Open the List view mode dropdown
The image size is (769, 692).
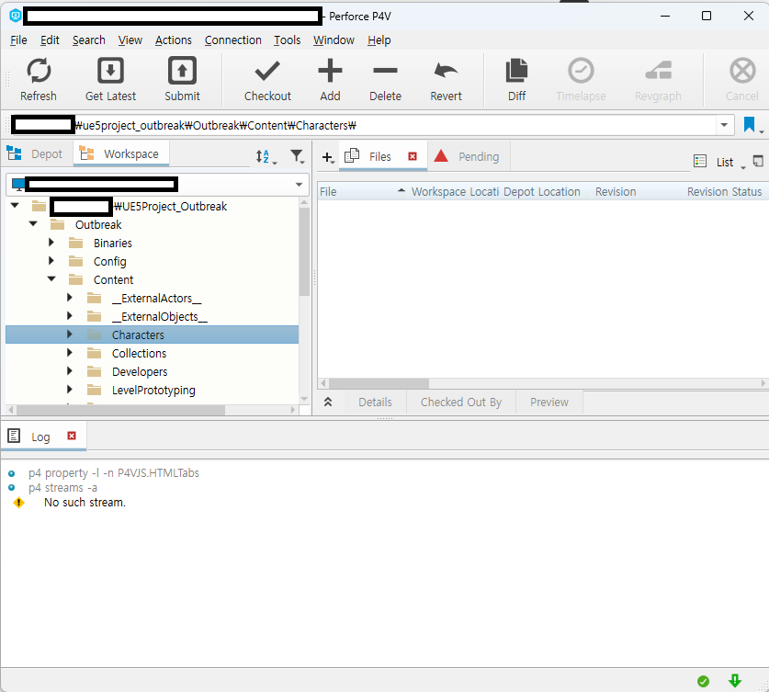click(x=743, y=166)
